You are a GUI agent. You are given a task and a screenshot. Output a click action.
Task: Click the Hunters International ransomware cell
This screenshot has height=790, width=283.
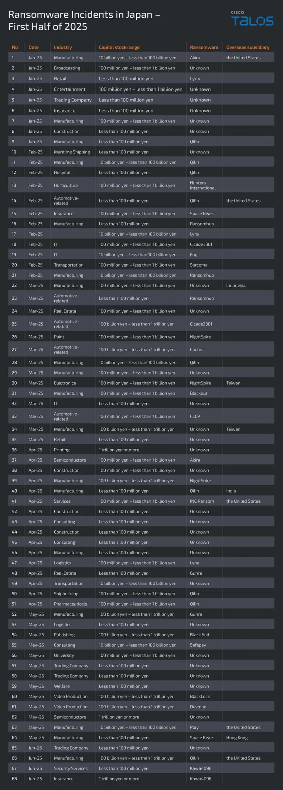pos(202,185)
